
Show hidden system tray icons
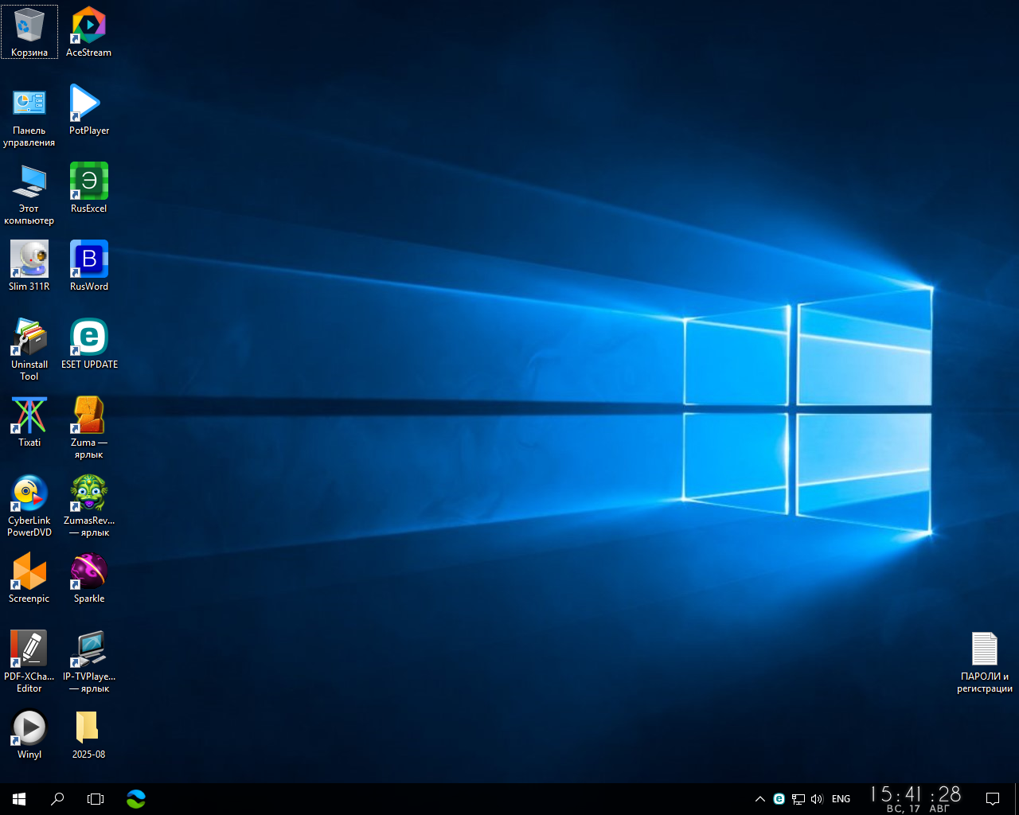760,799
